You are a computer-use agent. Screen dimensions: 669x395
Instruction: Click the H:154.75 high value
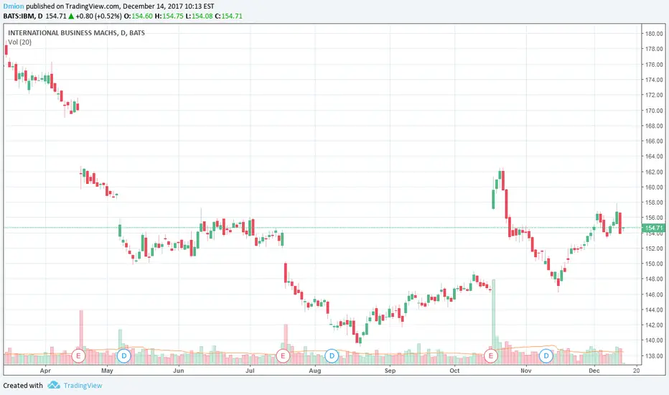(169, 17)
